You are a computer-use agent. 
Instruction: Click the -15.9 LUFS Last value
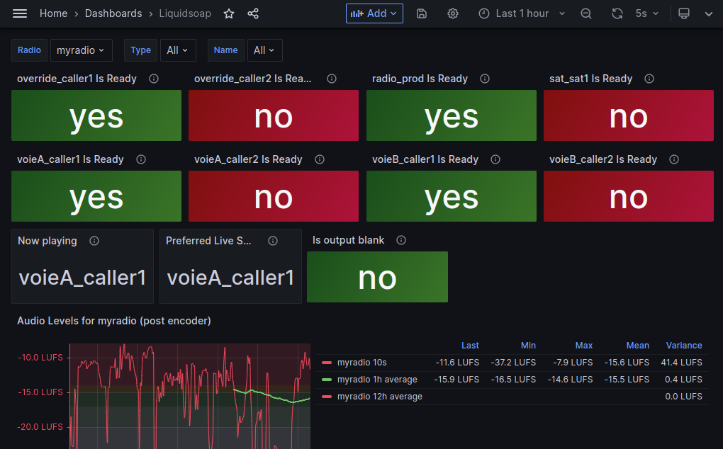click(x=456, y=380)
